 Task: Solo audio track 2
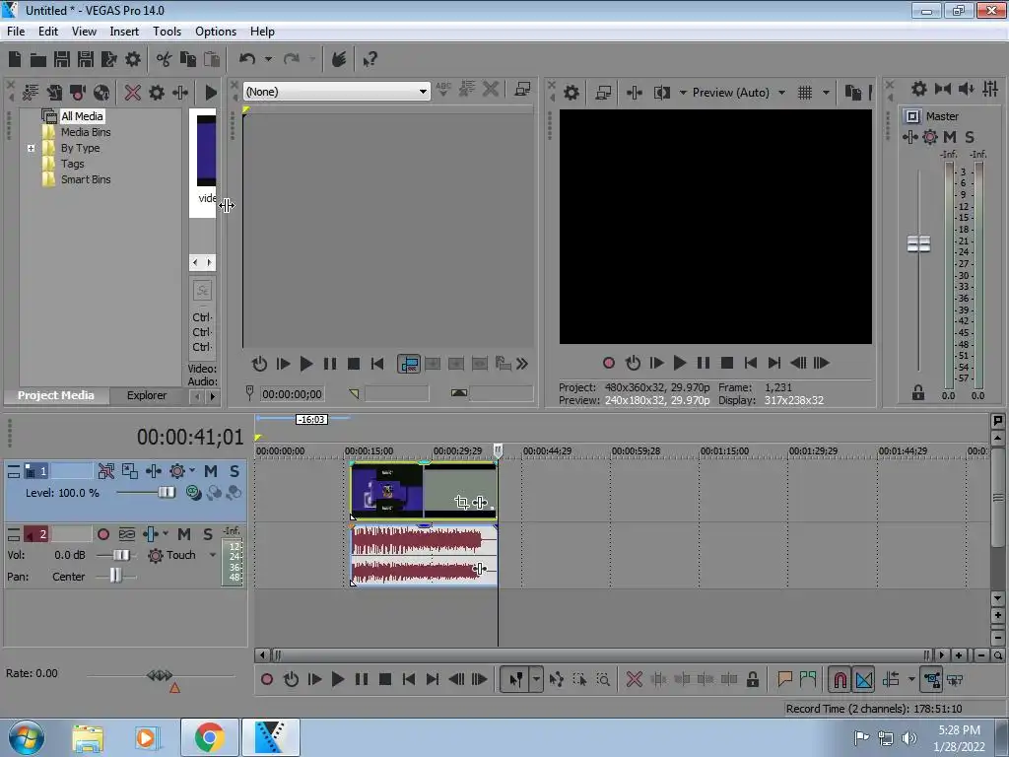(207, 534)
